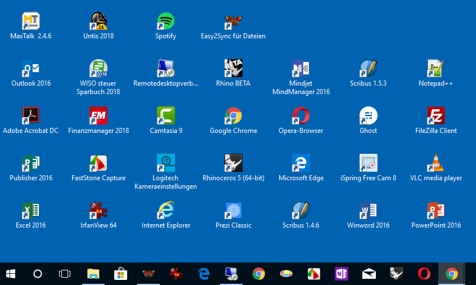The image size is (476, 285).
Task: Click the Google Chrome desktop shortcut
Action: 233,116
